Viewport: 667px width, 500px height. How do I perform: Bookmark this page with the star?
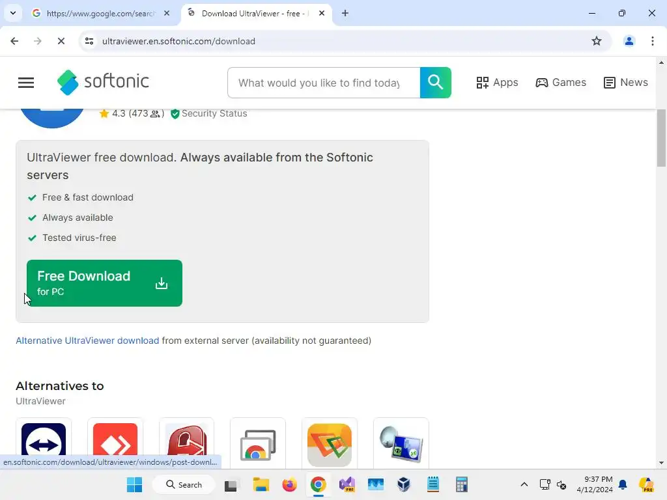597,41
